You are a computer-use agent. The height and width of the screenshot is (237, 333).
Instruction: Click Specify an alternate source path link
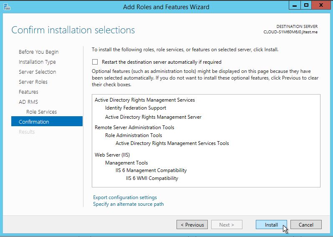coord(128,204)
